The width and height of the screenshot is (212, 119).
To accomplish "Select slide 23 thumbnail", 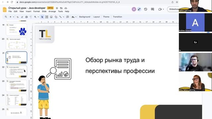I will 16,86.
